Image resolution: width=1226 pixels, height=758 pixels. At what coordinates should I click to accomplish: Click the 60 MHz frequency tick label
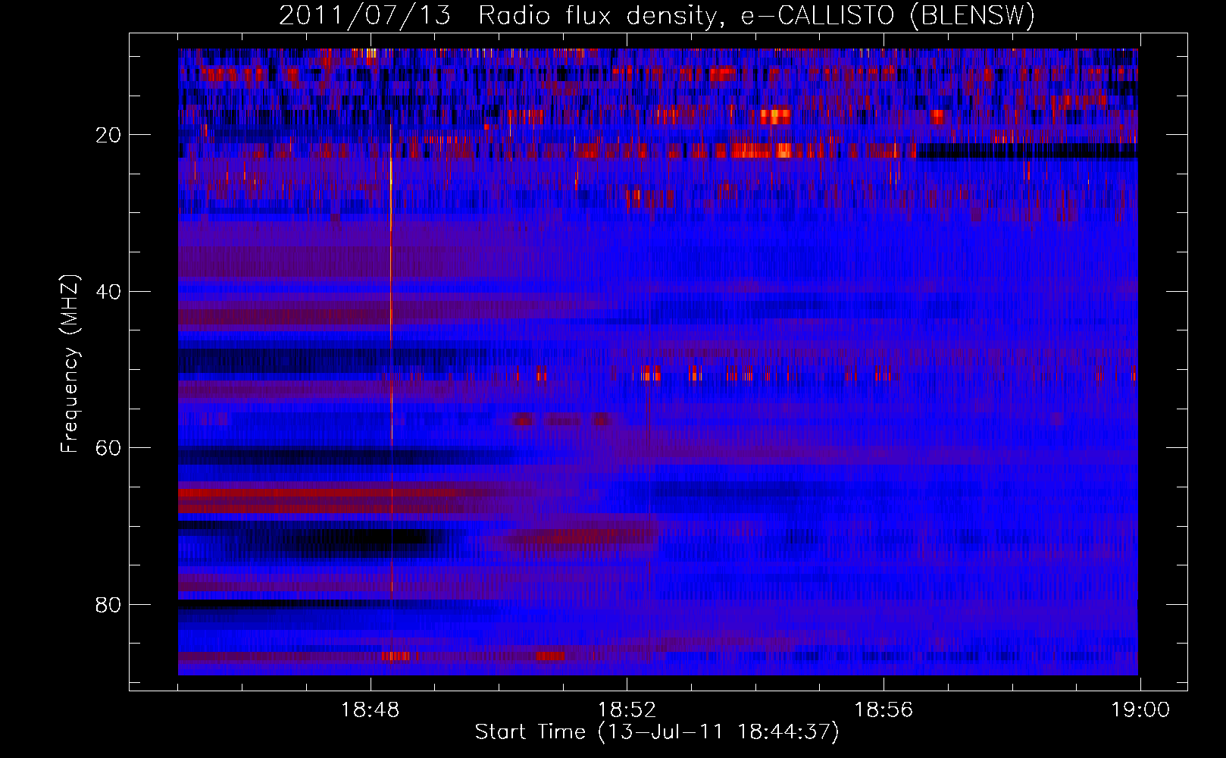click(x=109, y=448)
